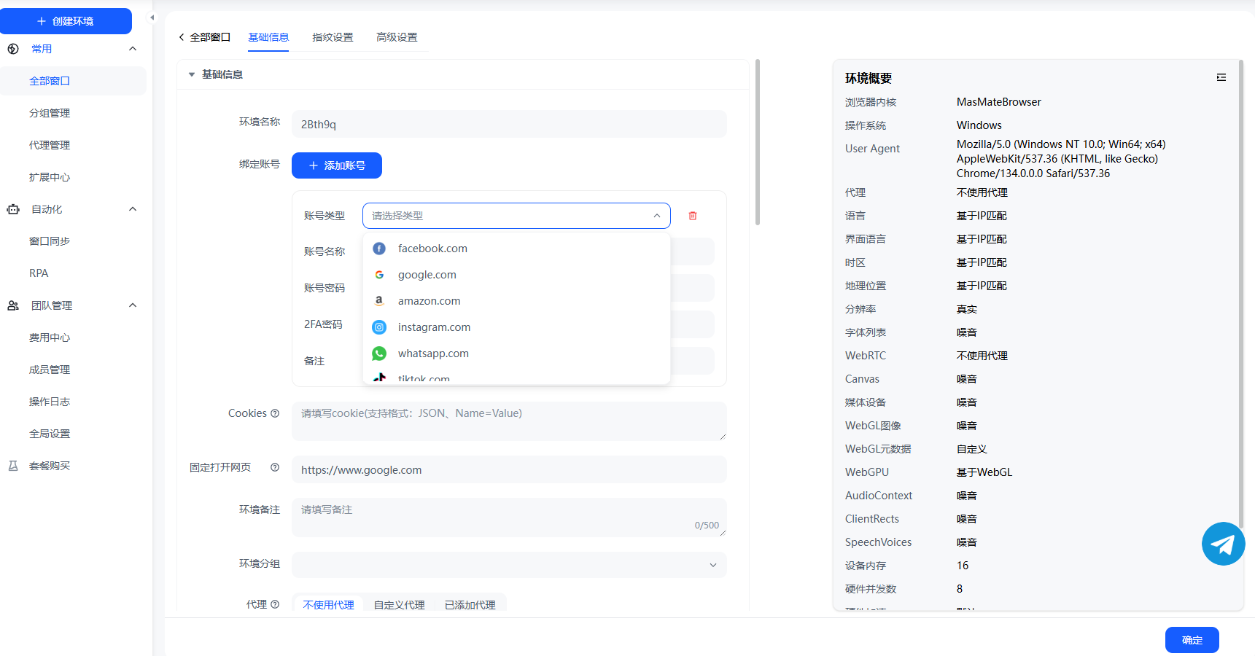Click the Telegram floating support icon

click(1223, 544)
